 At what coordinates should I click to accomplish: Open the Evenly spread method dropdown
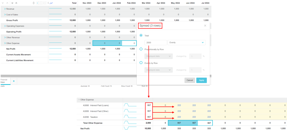pos(187,42)
